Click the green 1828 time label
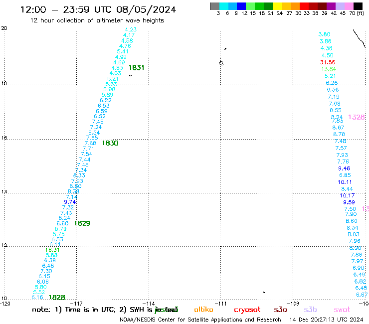The width and height of the screenshot is (369, 324). tap(57, 298)
